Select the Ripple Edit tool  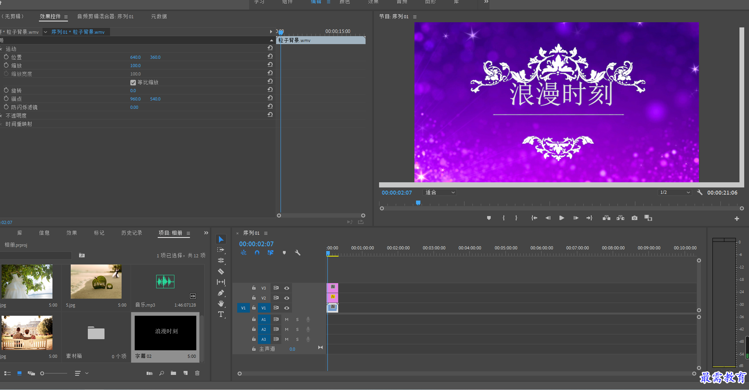tap(221, 261)
